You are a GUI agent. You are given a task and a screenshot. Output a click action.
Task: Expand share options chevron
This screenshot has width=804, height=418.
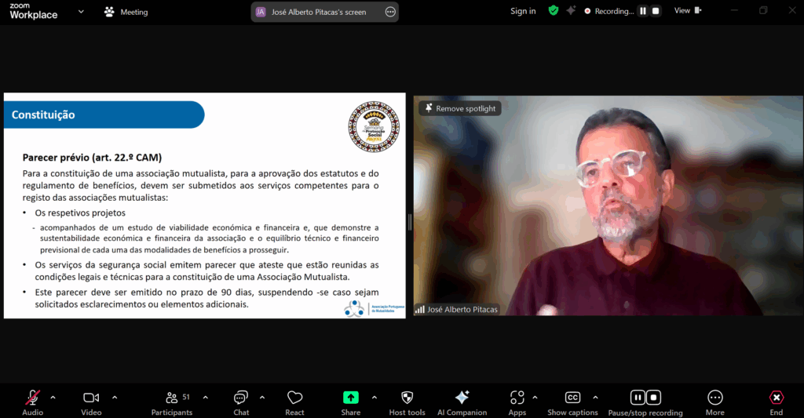[375, 398]
